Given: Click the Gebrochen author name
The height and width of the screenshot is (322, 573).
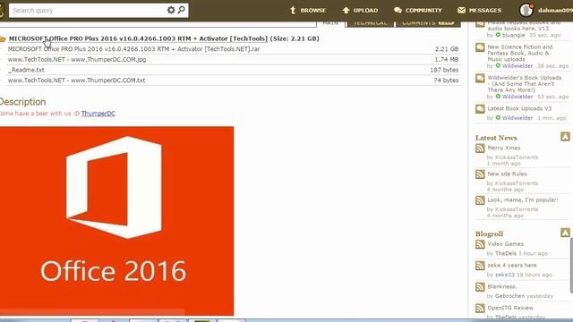Looking at the screenshot, I should point(509,296).
